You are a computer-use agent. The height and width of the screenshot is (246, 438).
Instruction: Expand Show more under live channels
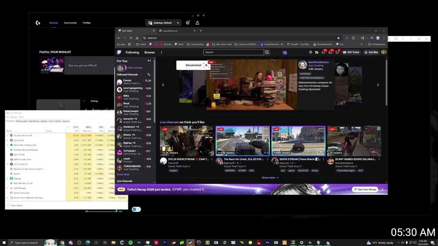coord(270,178)
